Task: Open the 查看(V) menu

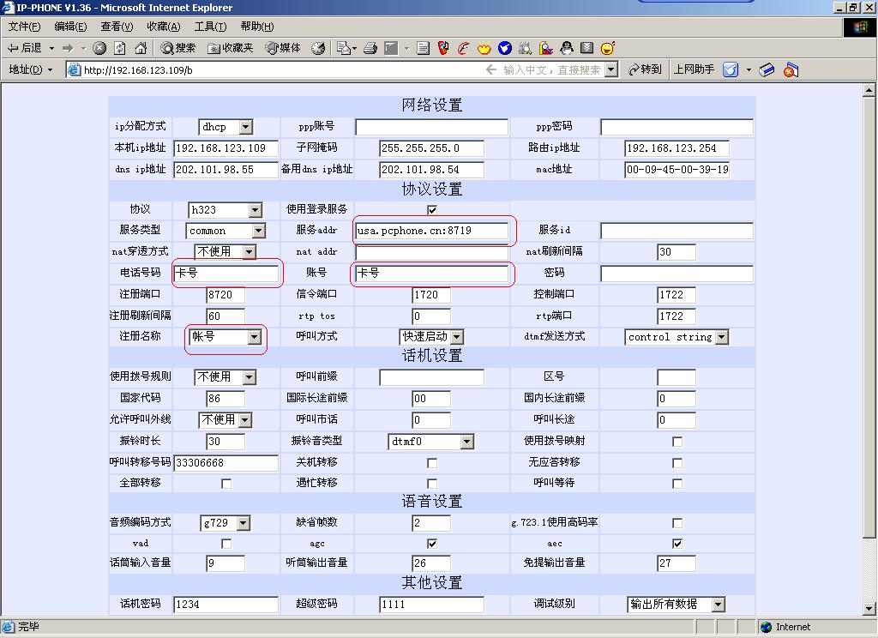Action: click(x=117, y=27)
